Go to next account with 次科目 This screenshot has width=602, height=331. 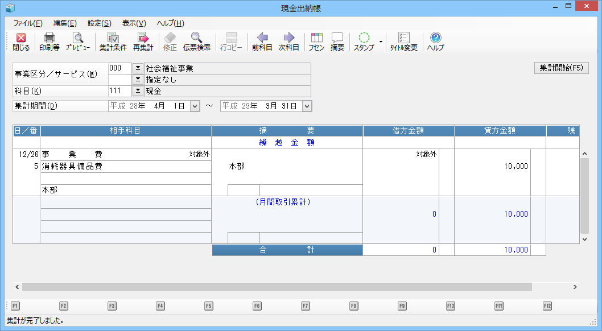tap(289, 42)
